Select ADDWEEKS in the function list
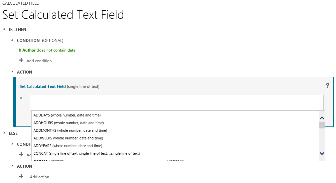The height and width of the screenshot is (183, 336). click(68, 138)
